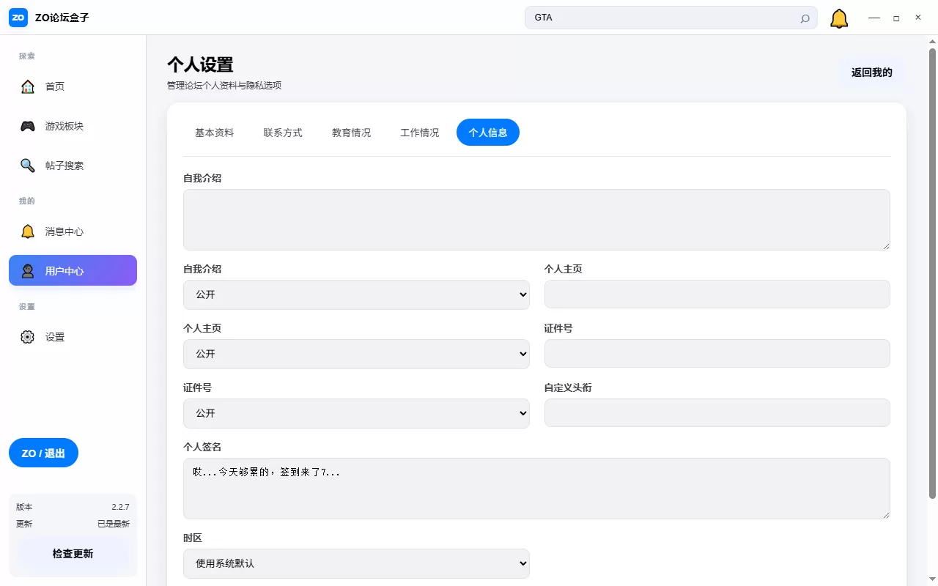Click the 游戏板块 label in the sidebar
Screen dimensions: 938x586
[64, 126]
